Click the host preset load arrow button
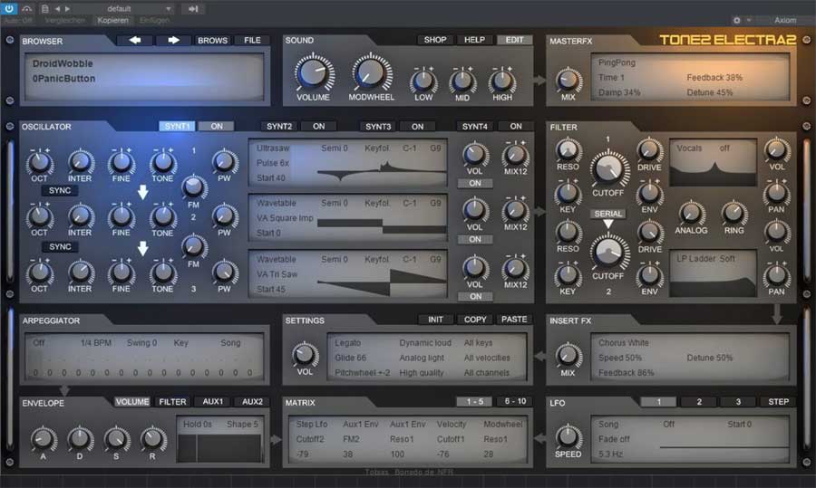The width and height of the screenshot is (816, 488). [x=193, y=9]
